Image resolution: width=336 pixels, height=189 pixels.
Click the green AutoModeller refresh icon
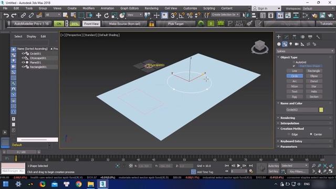(201, 23)
